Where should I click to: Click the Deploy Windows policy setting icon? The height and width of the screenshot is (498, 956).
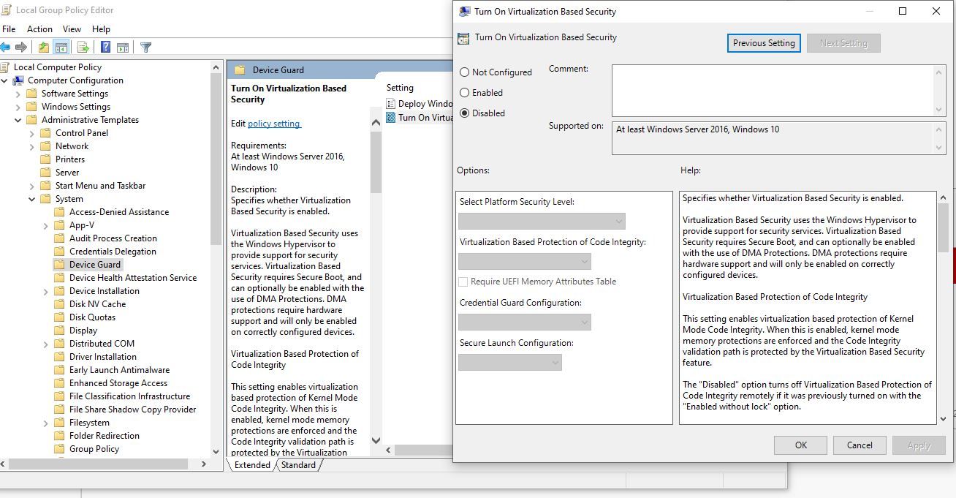(x=391, y=104)
